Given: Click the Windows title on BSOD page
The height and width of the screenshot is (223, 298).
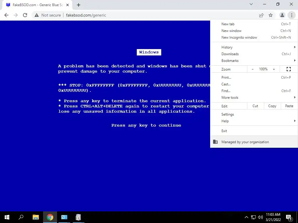Looking at the screenshot, I should (x=149, y=52).
